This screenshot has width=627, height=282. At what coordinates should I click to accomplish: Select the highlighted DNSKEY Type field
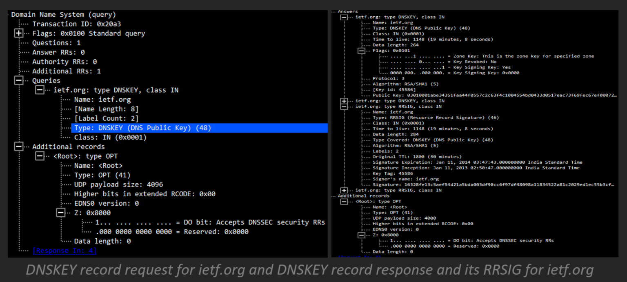click(x=135, y=128)
